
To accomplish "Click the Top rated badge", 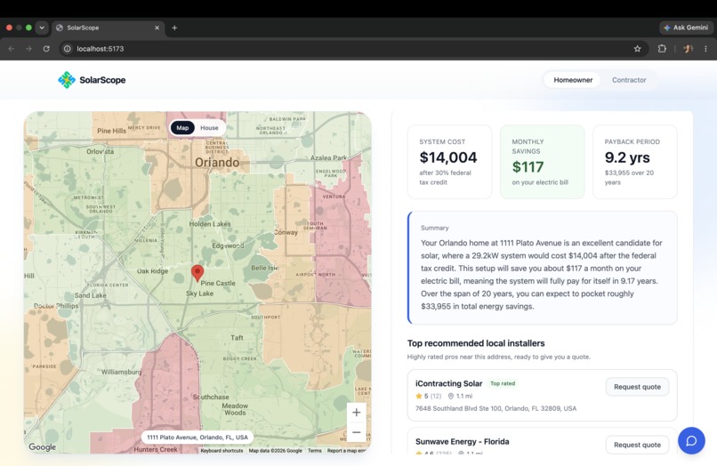I will [x=503, y=383].
